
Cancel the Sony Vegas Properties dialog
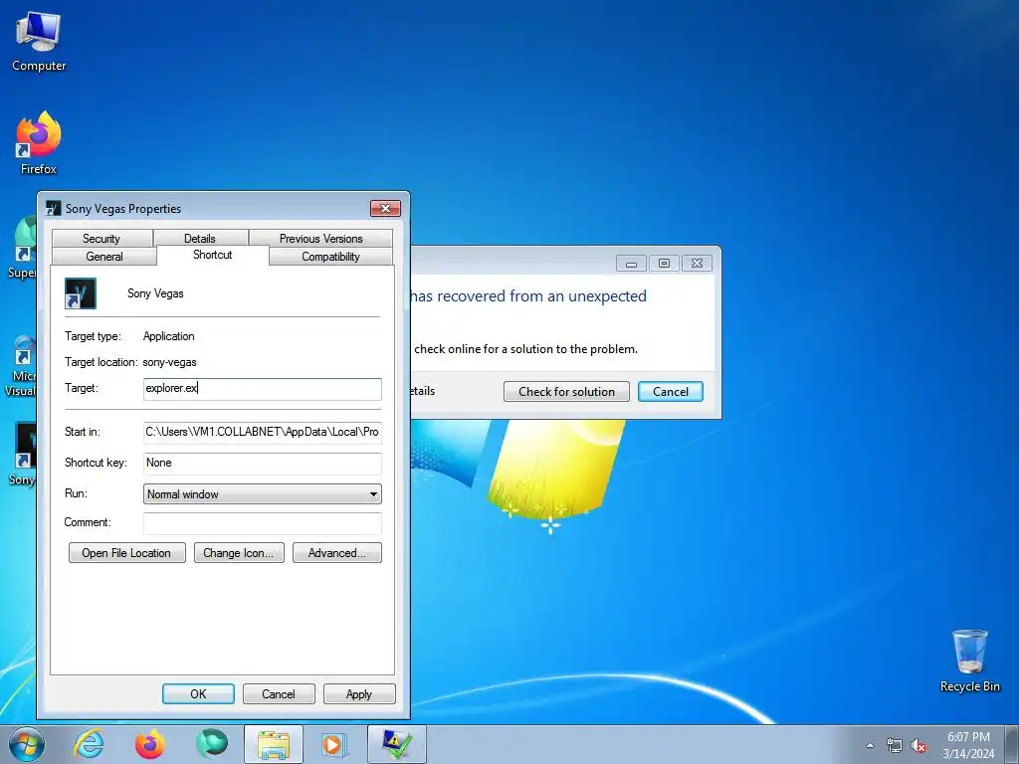279,693
